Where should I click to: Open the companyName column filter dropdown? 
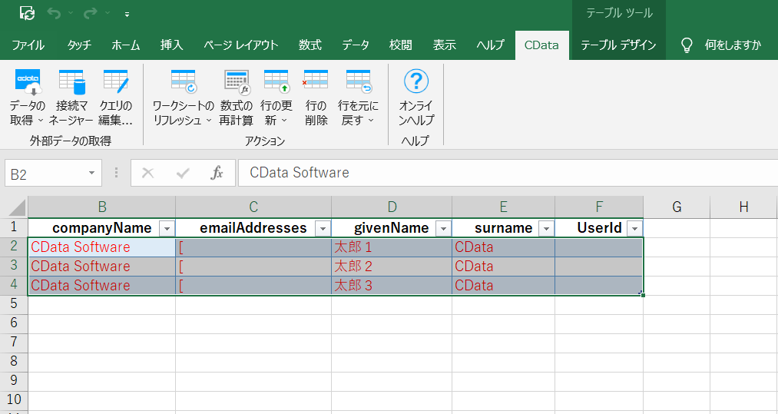click(x=167, y=228)
